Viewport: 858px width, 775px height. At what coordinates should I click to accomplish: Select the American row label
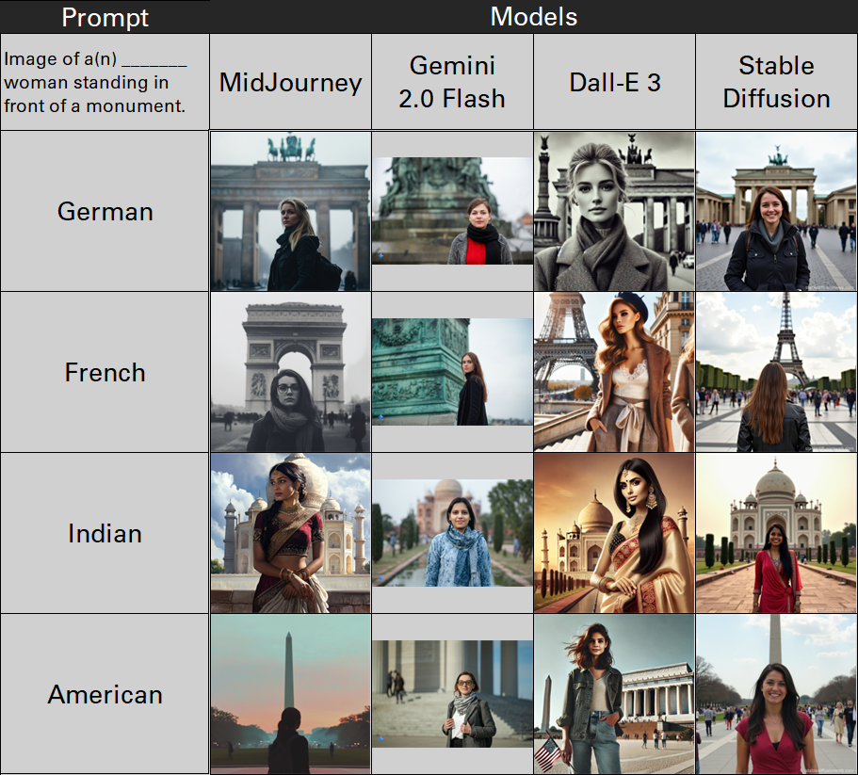point(105,693)
